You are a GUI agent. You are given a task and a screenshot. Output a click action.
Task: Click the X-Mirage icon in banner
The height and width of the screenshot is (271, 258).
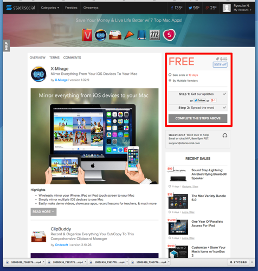pos(101,35)
